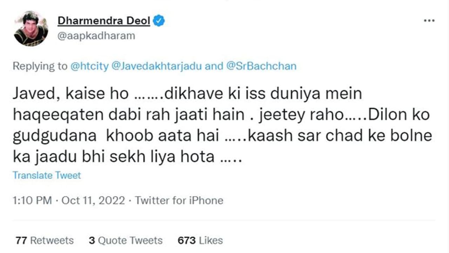The image size is (449, 253).
Task: Click Translate Tweet
Action: click(47, 175)
